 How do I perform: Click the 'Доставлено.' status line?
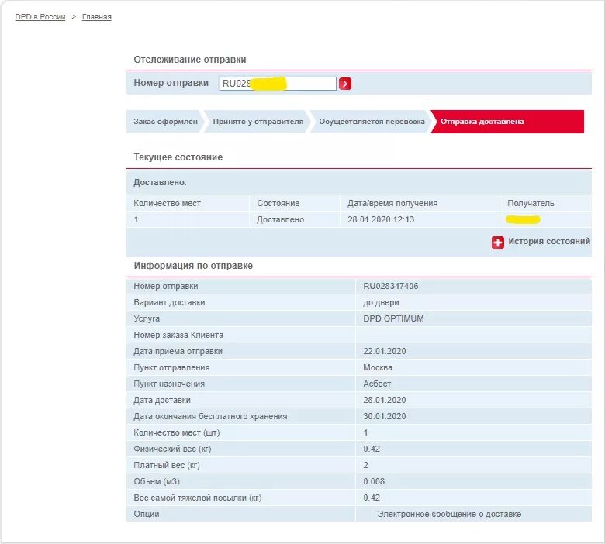click(x=160, y=182)
